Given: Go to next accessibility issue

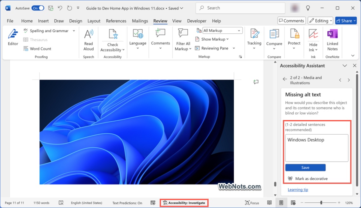Looking at the screenshot, I should 349,80.
